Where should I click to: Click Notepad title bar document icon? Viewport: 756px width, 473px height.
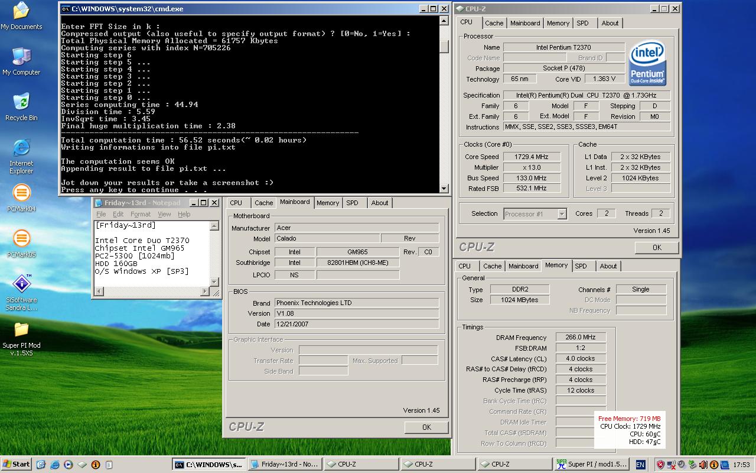tap(99, 203)
